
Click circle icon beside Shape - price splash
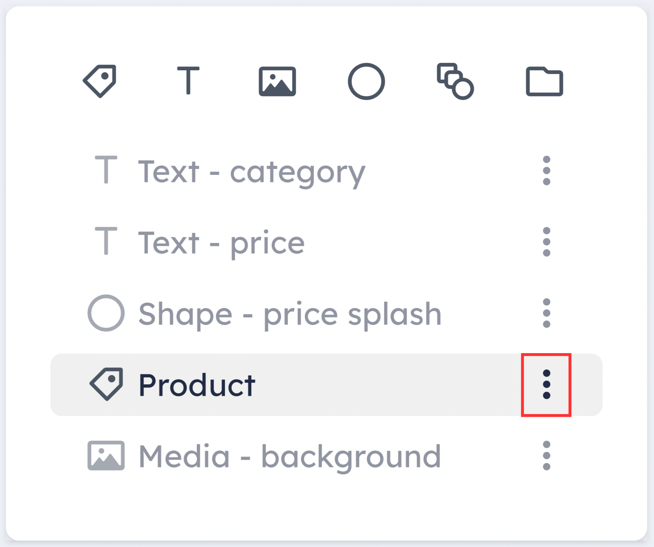point(106,313)
